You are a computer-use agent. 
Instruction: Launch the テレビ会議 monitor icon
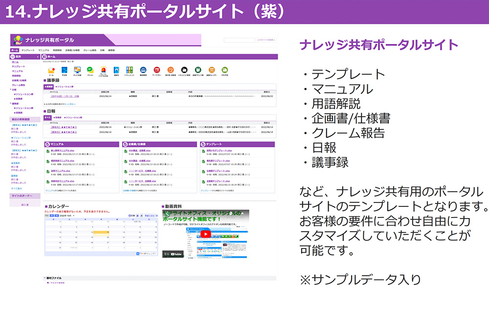(77, 70)
